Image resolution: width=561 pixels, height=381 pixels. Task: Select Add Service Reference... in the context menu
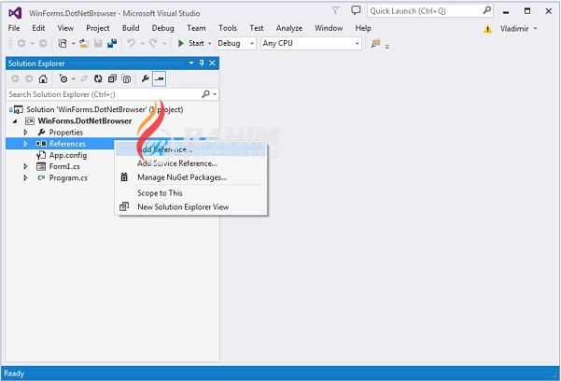pyautogui.click(x=191, y=163)
